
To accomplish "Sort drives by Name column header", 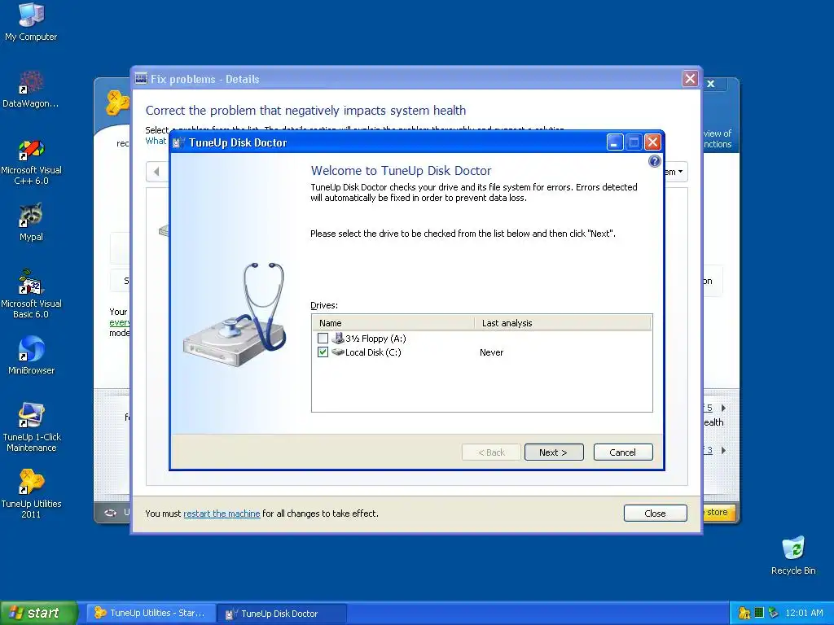I will tap(393, 323).
